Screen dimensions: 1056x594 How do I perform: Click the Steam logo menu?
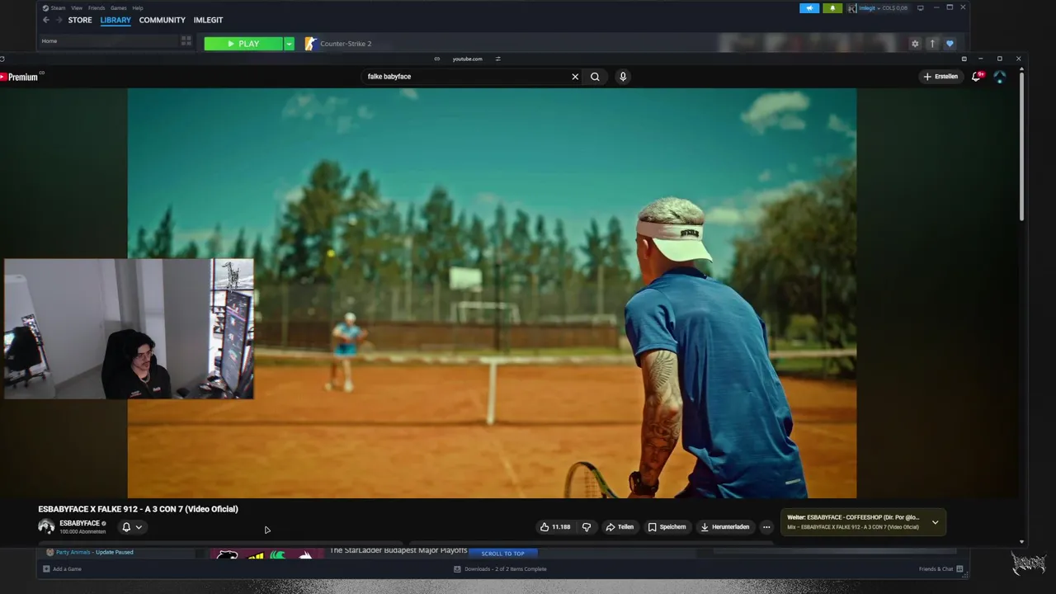[54, 8]
